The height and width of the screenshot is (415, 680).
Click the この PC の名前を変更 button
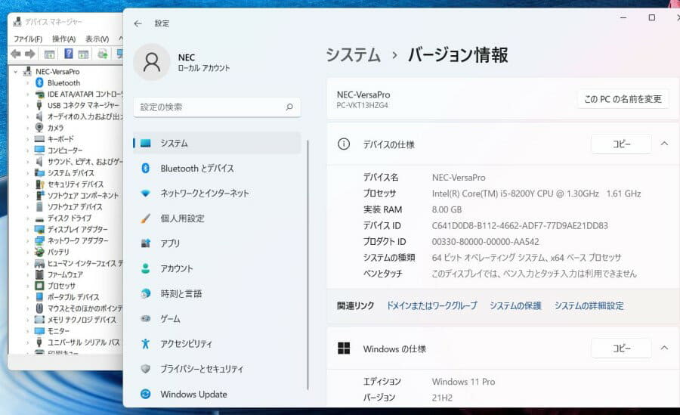(x=623, y=99)
